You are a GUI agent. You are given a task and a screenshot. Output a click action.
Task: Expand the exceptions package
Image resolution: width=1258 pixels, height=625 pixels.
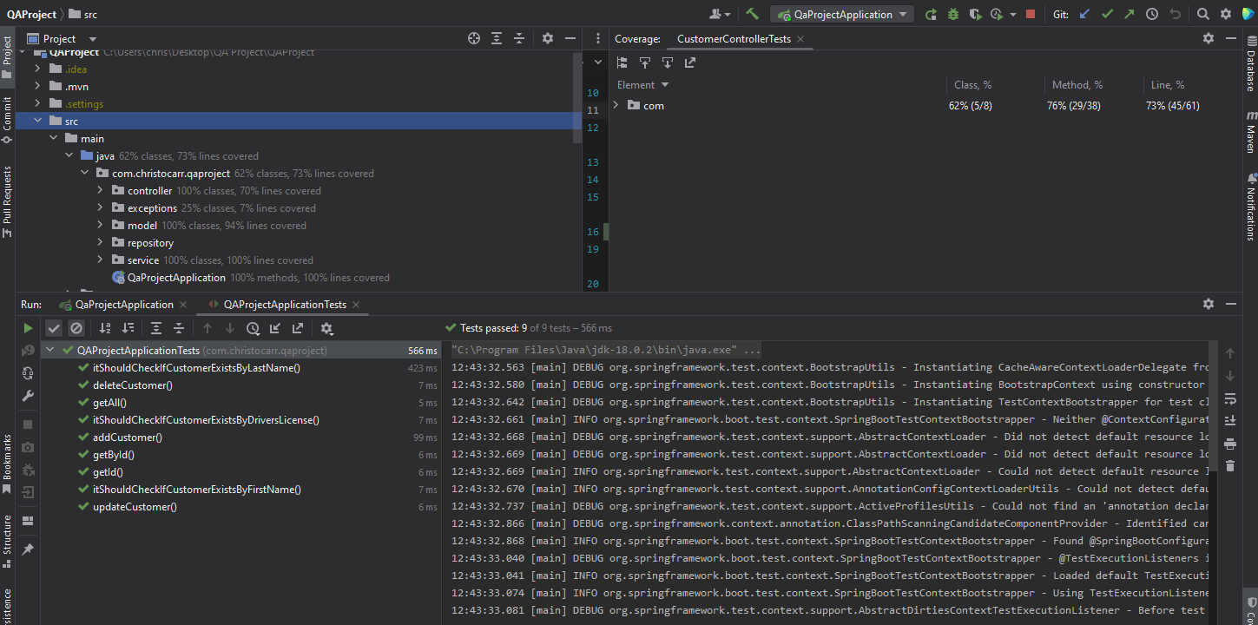[100, 207]
